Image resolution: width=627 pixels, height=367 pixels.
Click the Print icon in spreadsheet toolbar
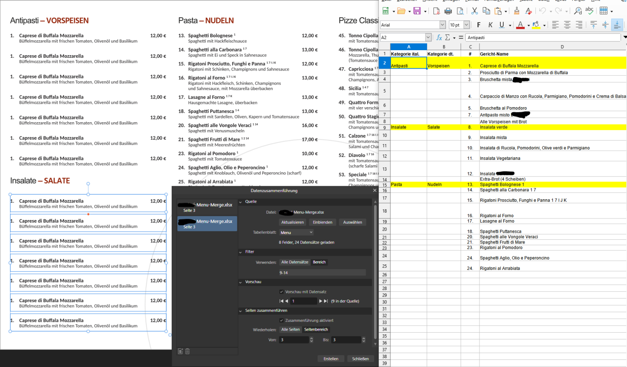(x=448, y=11)
